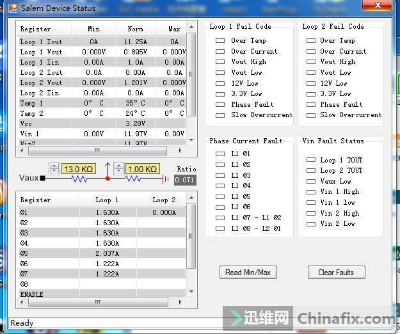This screenshot has width=400, height=334.
Task: Toggle Loop 2 3.3V Low indicator
Action: (310, 94)
